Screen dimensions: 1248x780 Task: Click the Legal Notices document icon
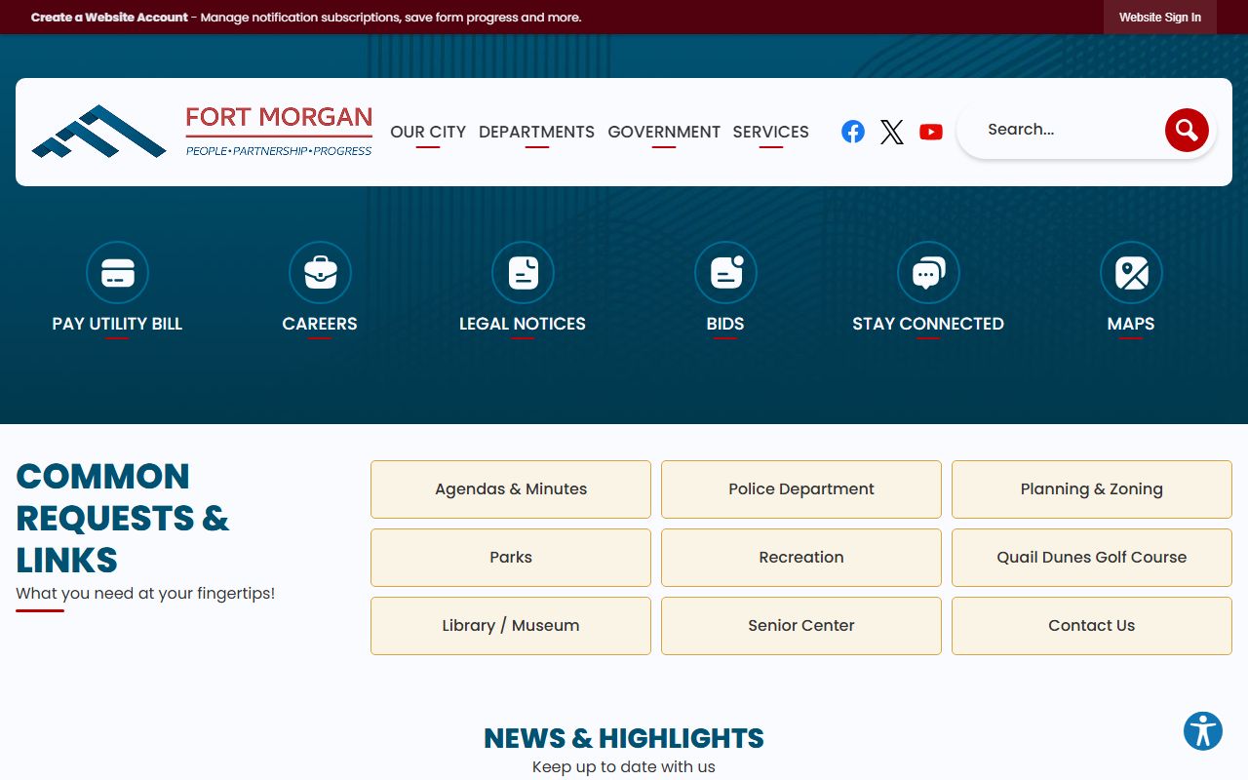[523, 273]
